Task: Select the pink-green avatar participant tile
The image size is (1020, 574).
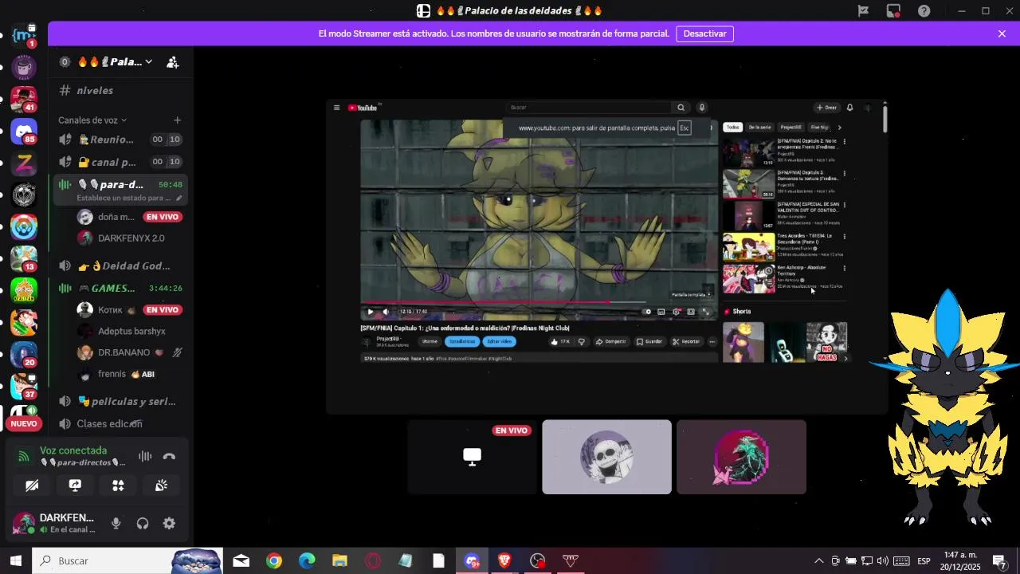Action: [x=741, y=457]
